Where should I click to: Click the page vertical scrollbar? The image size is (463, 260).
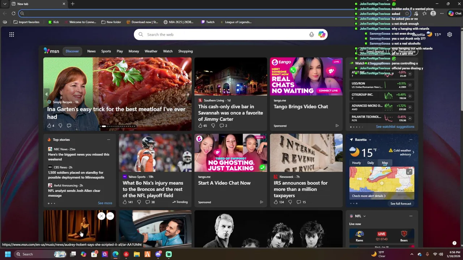(x=461, y=70)
